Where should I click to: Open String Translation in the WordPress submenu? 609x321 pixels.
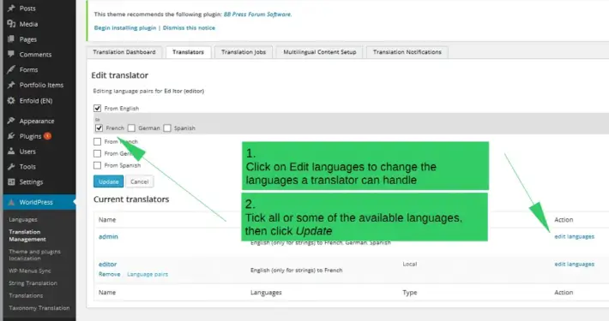pyautogui.click(x=33, y=283)
